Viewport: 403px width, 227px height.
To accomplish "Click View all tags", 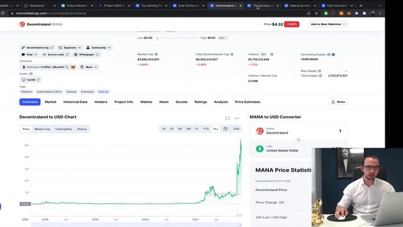I will [x=103, y=91].
